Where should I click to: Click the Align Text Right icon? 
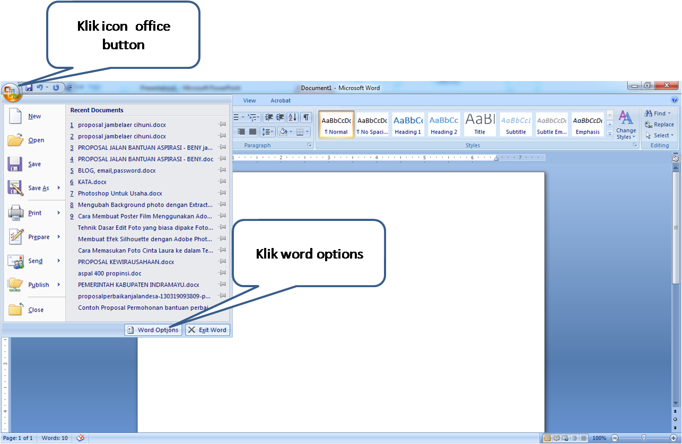(242, 131)
